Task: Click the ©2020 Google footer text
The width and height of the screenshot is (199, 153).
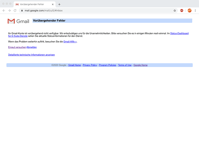Action: (59, 65)
